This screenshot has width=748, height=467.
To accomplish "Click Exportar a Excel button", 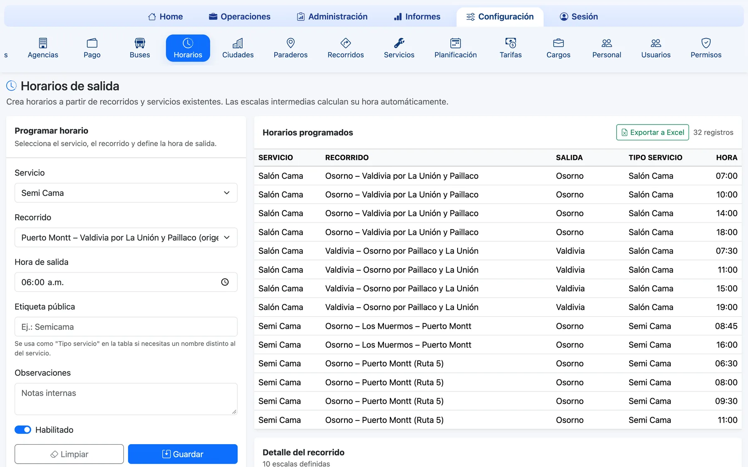I will 652,132.
